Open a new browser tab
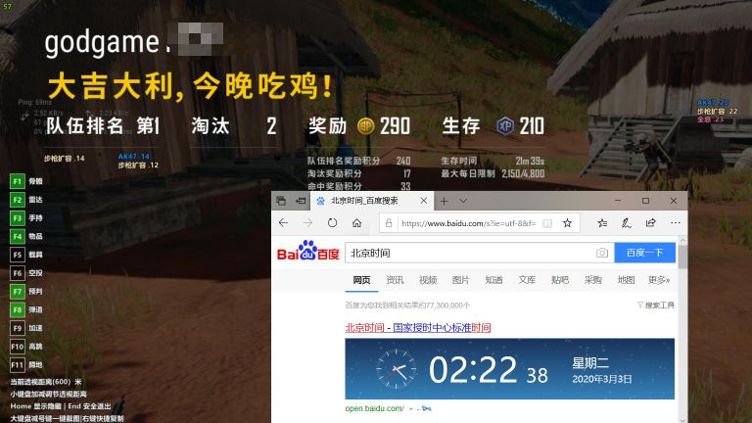Screen dimensions: 752x423 tap(444, 200)
